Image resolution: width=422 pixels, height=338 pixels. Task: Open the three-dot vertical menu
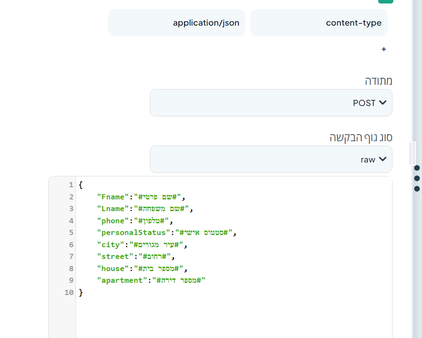(x=417, y=178)
